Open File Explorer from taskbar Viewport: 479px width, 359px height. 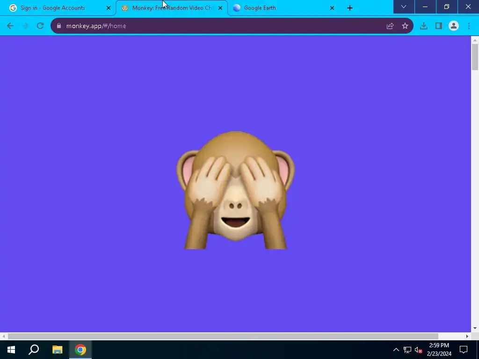pyautogui.click(x=57, y=350)
